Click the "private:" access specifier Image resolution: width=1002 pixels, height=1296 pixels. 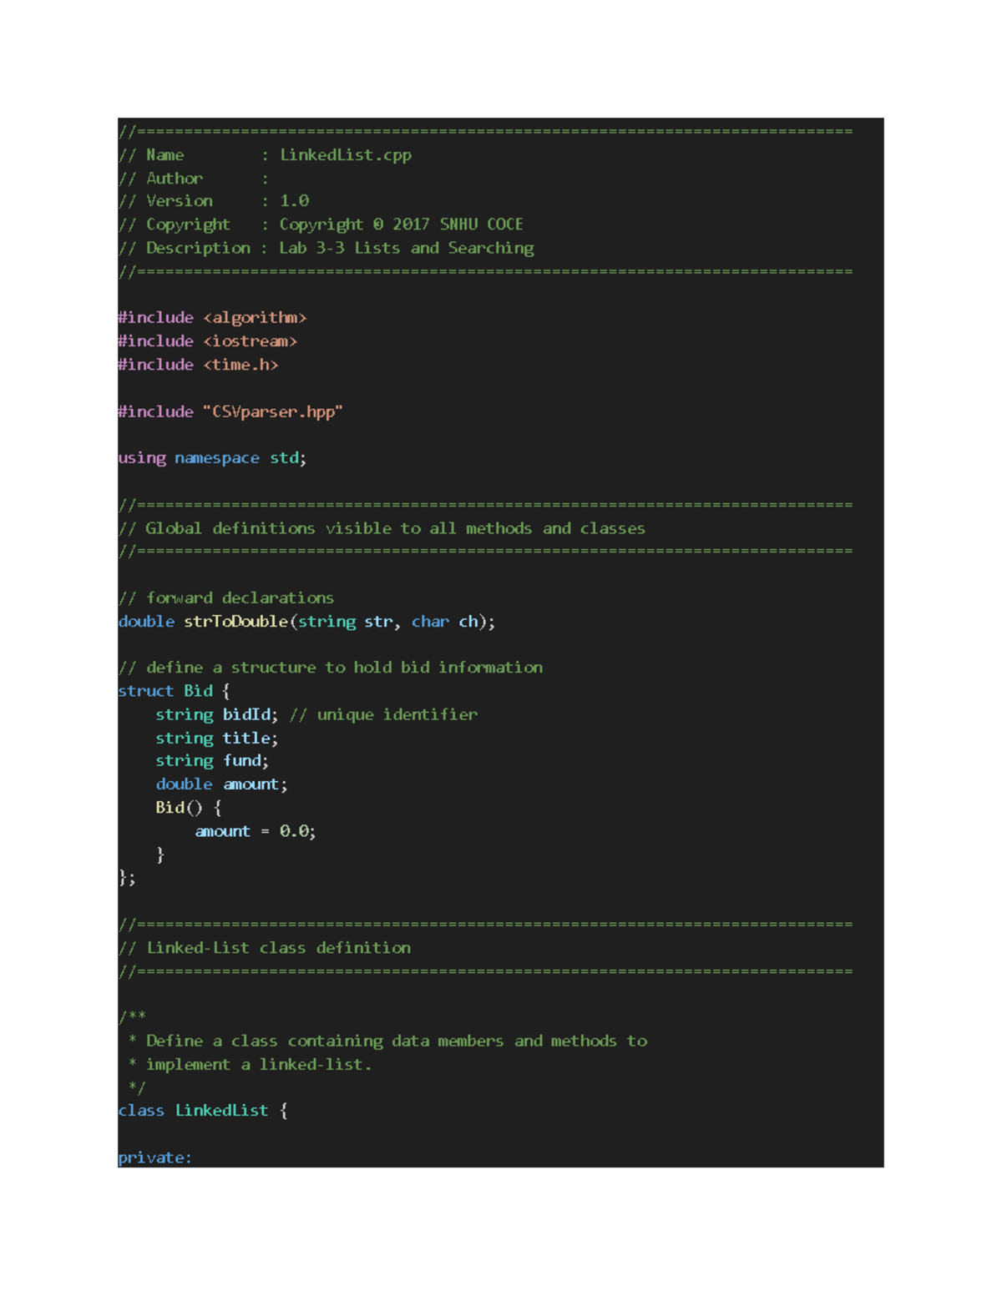click(154, 1157)
